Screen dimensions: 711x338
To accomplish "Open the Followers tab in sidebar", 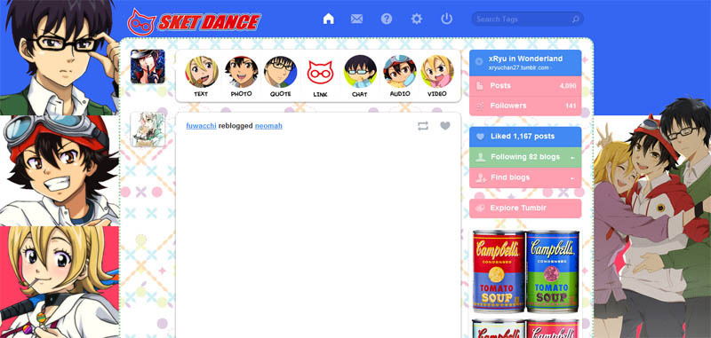I will pos(525,106).
